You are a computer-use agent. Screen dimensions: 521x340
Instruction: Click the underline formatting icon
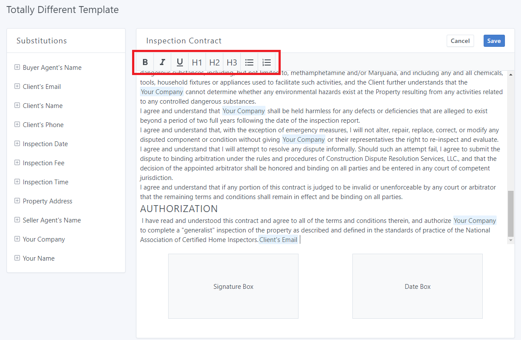click(x=180, y=62)
